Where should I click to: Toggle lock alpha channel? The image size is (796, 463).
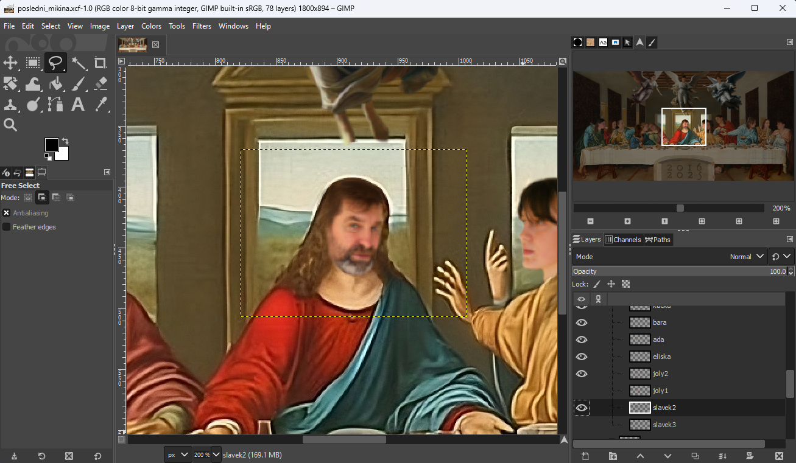(x=625, y=284)
